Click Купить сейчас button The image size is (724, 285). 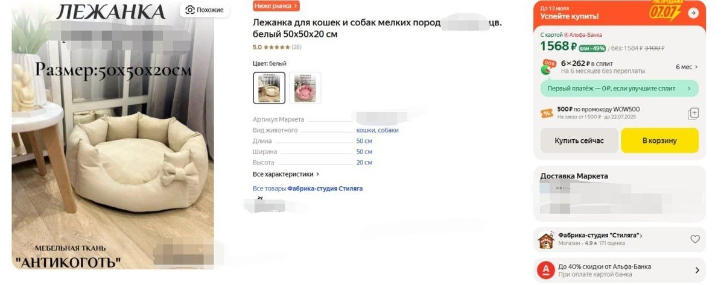[580, 140]
